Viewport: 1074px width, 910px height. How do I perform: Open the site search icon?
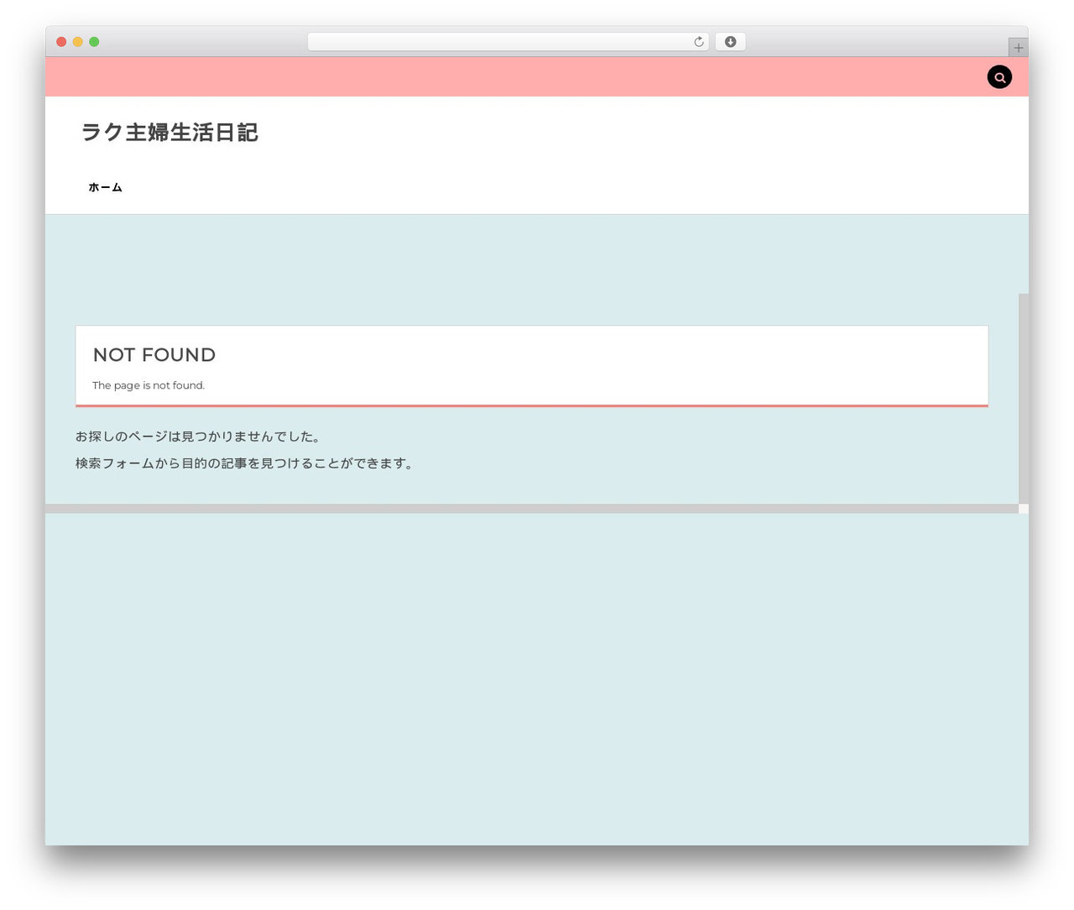coord(999,77)
